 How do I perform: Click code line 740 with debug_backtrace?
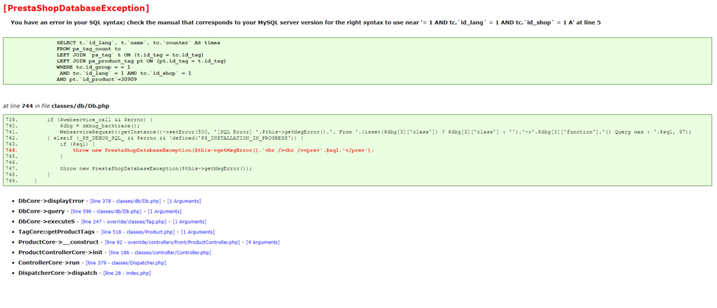(100, 126)
